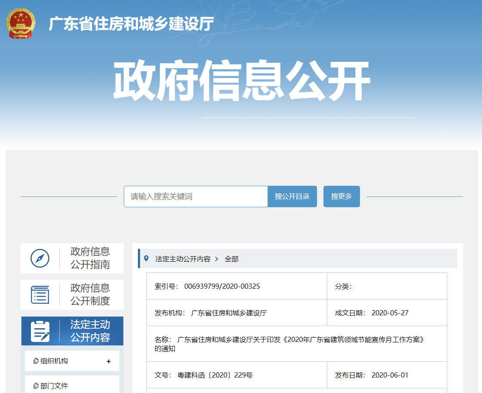
Task: Click the national emblem logo
Action: pos(21,23)
